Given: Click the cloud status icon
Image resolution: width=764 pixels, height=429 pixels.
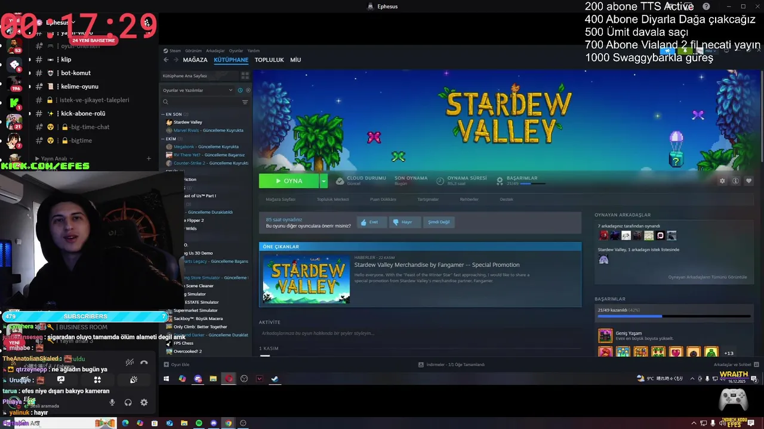Looking at the screenshot, I should 340,181.
